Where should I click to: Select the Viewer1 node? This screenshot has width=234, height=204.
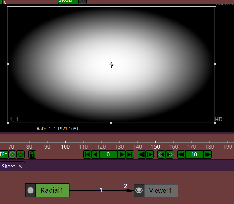coord(160,190)
